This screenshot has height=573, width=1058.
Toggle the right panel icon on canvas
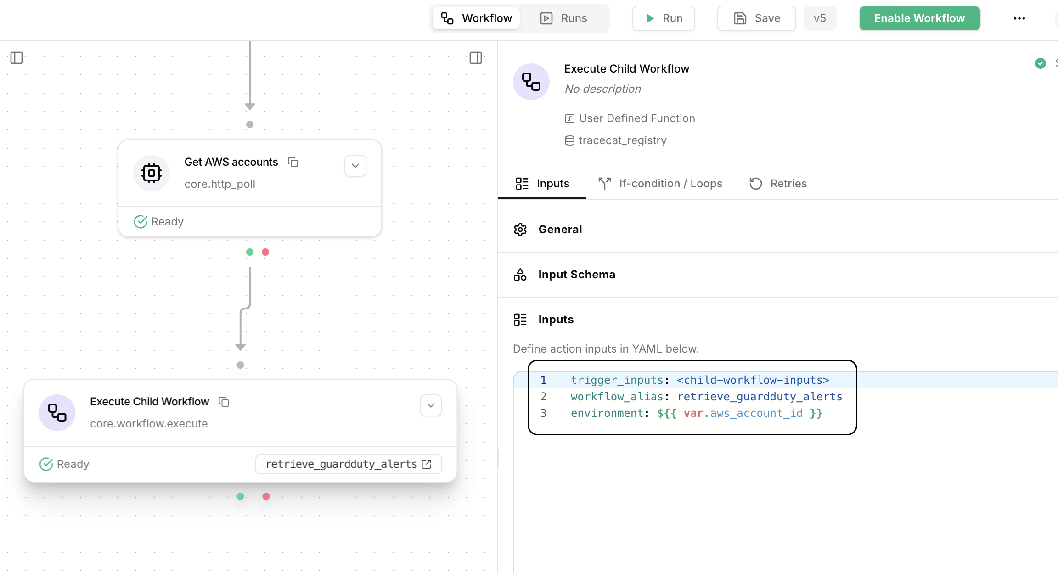click(476, 58)
